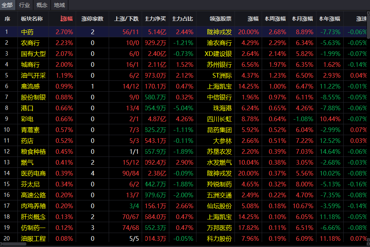
Task: Select the 高速公路 sector name
Action: point(33,195)
